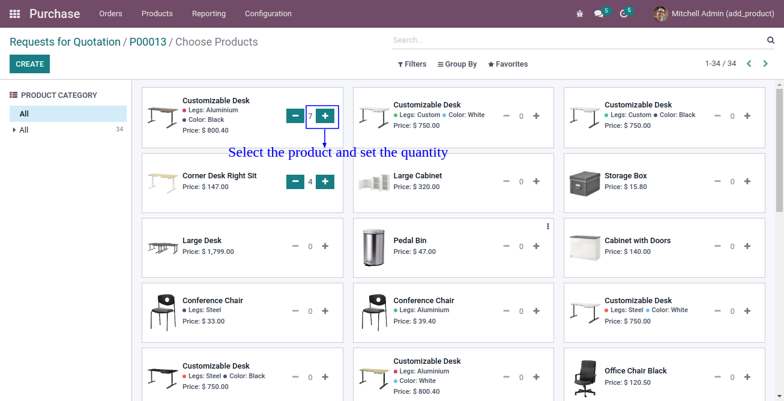This screenshot has height=401, width=784.
Task: Click price text "$ 1,799.00"
Action: click(218, 252)
